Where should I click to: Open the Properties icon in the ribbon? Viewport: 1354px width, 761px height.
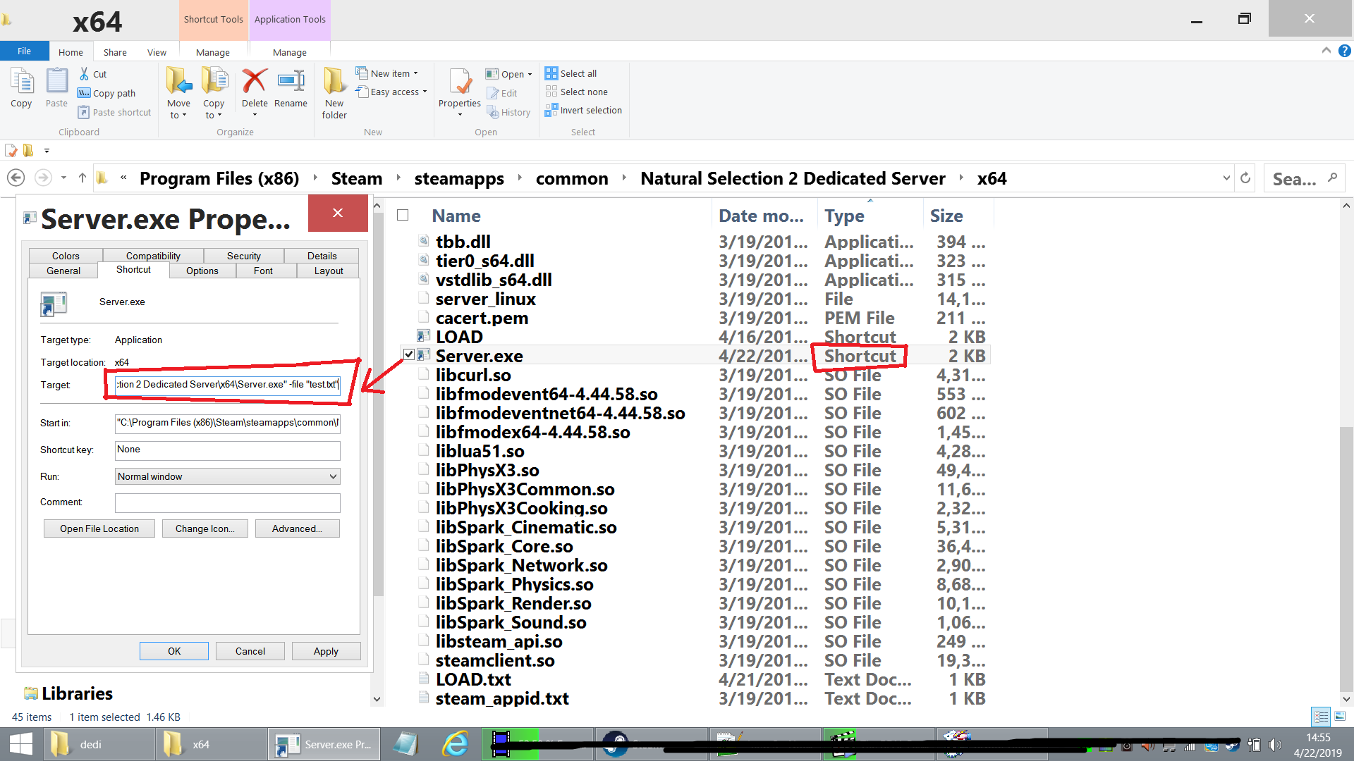point(460,82)
